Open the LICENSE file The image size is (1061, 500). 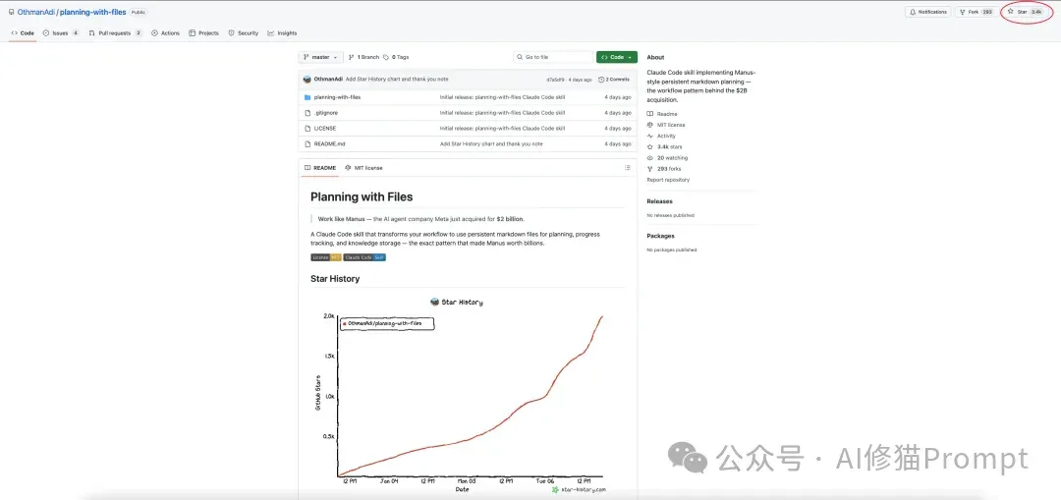325,128
